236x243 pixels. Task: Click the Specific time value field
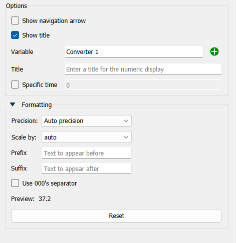pos(143,85)
